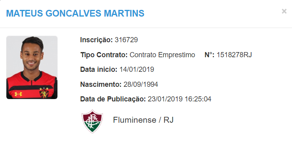292x146 pixels.
Task: Click the club badge on the jersey
Action: pos(44,92)
